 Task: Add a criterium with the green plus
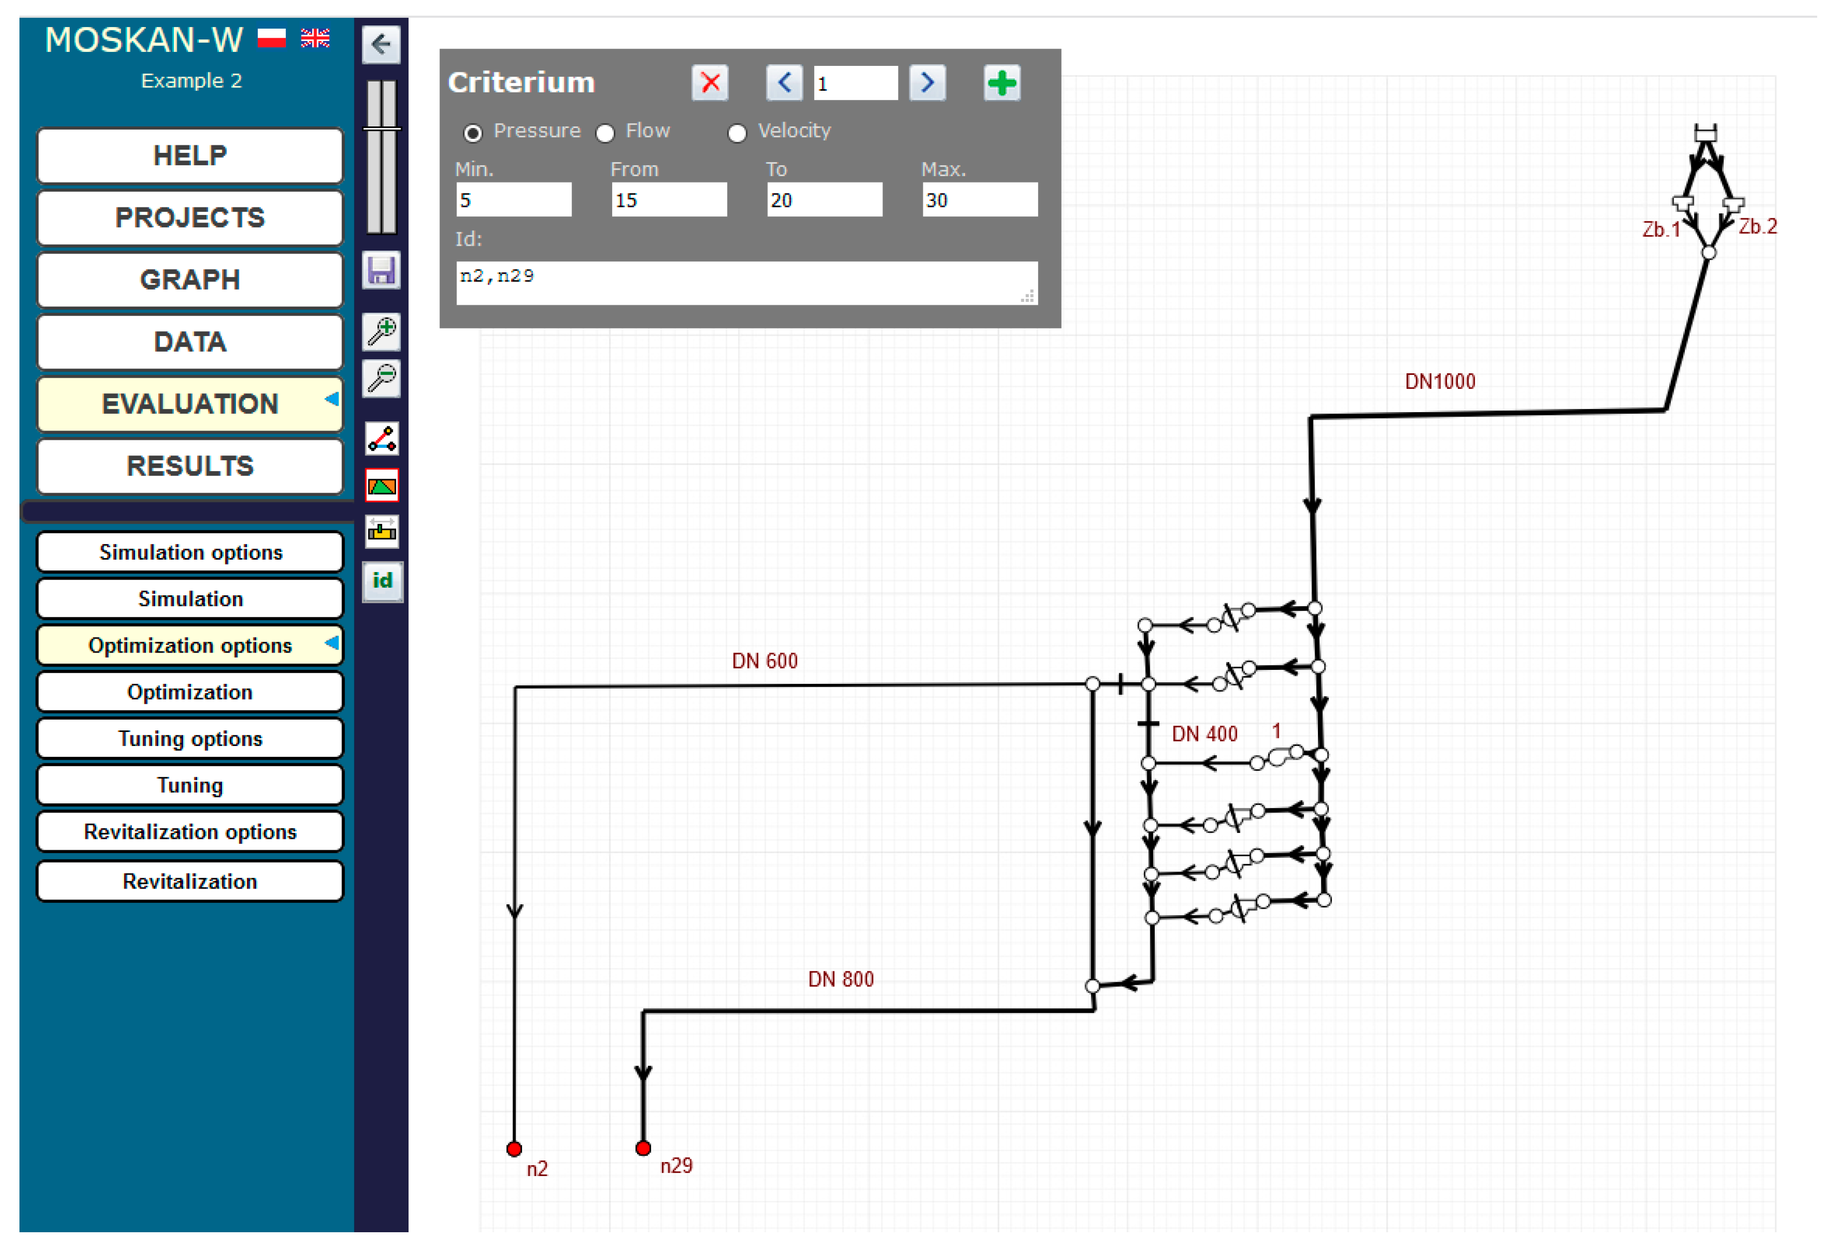1001,83
